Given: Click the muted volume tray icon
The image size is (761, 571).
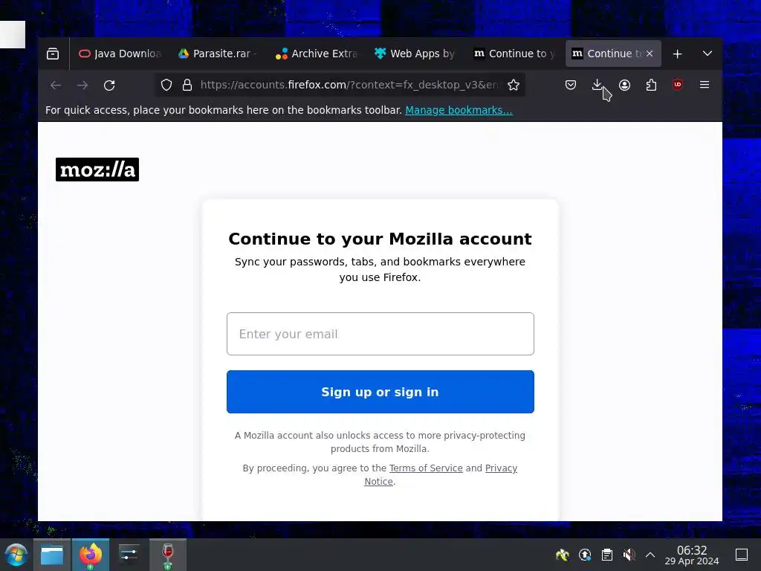Looking at the screenshot, I should (x=629, y=555).
